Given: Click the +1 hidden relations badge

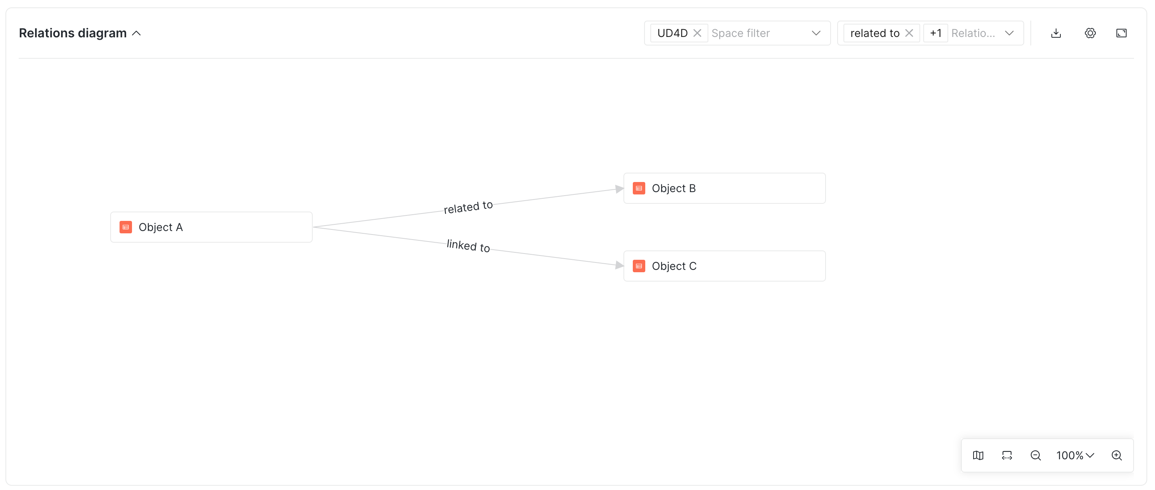Looking at the screenshot, I should click(935, 32).
